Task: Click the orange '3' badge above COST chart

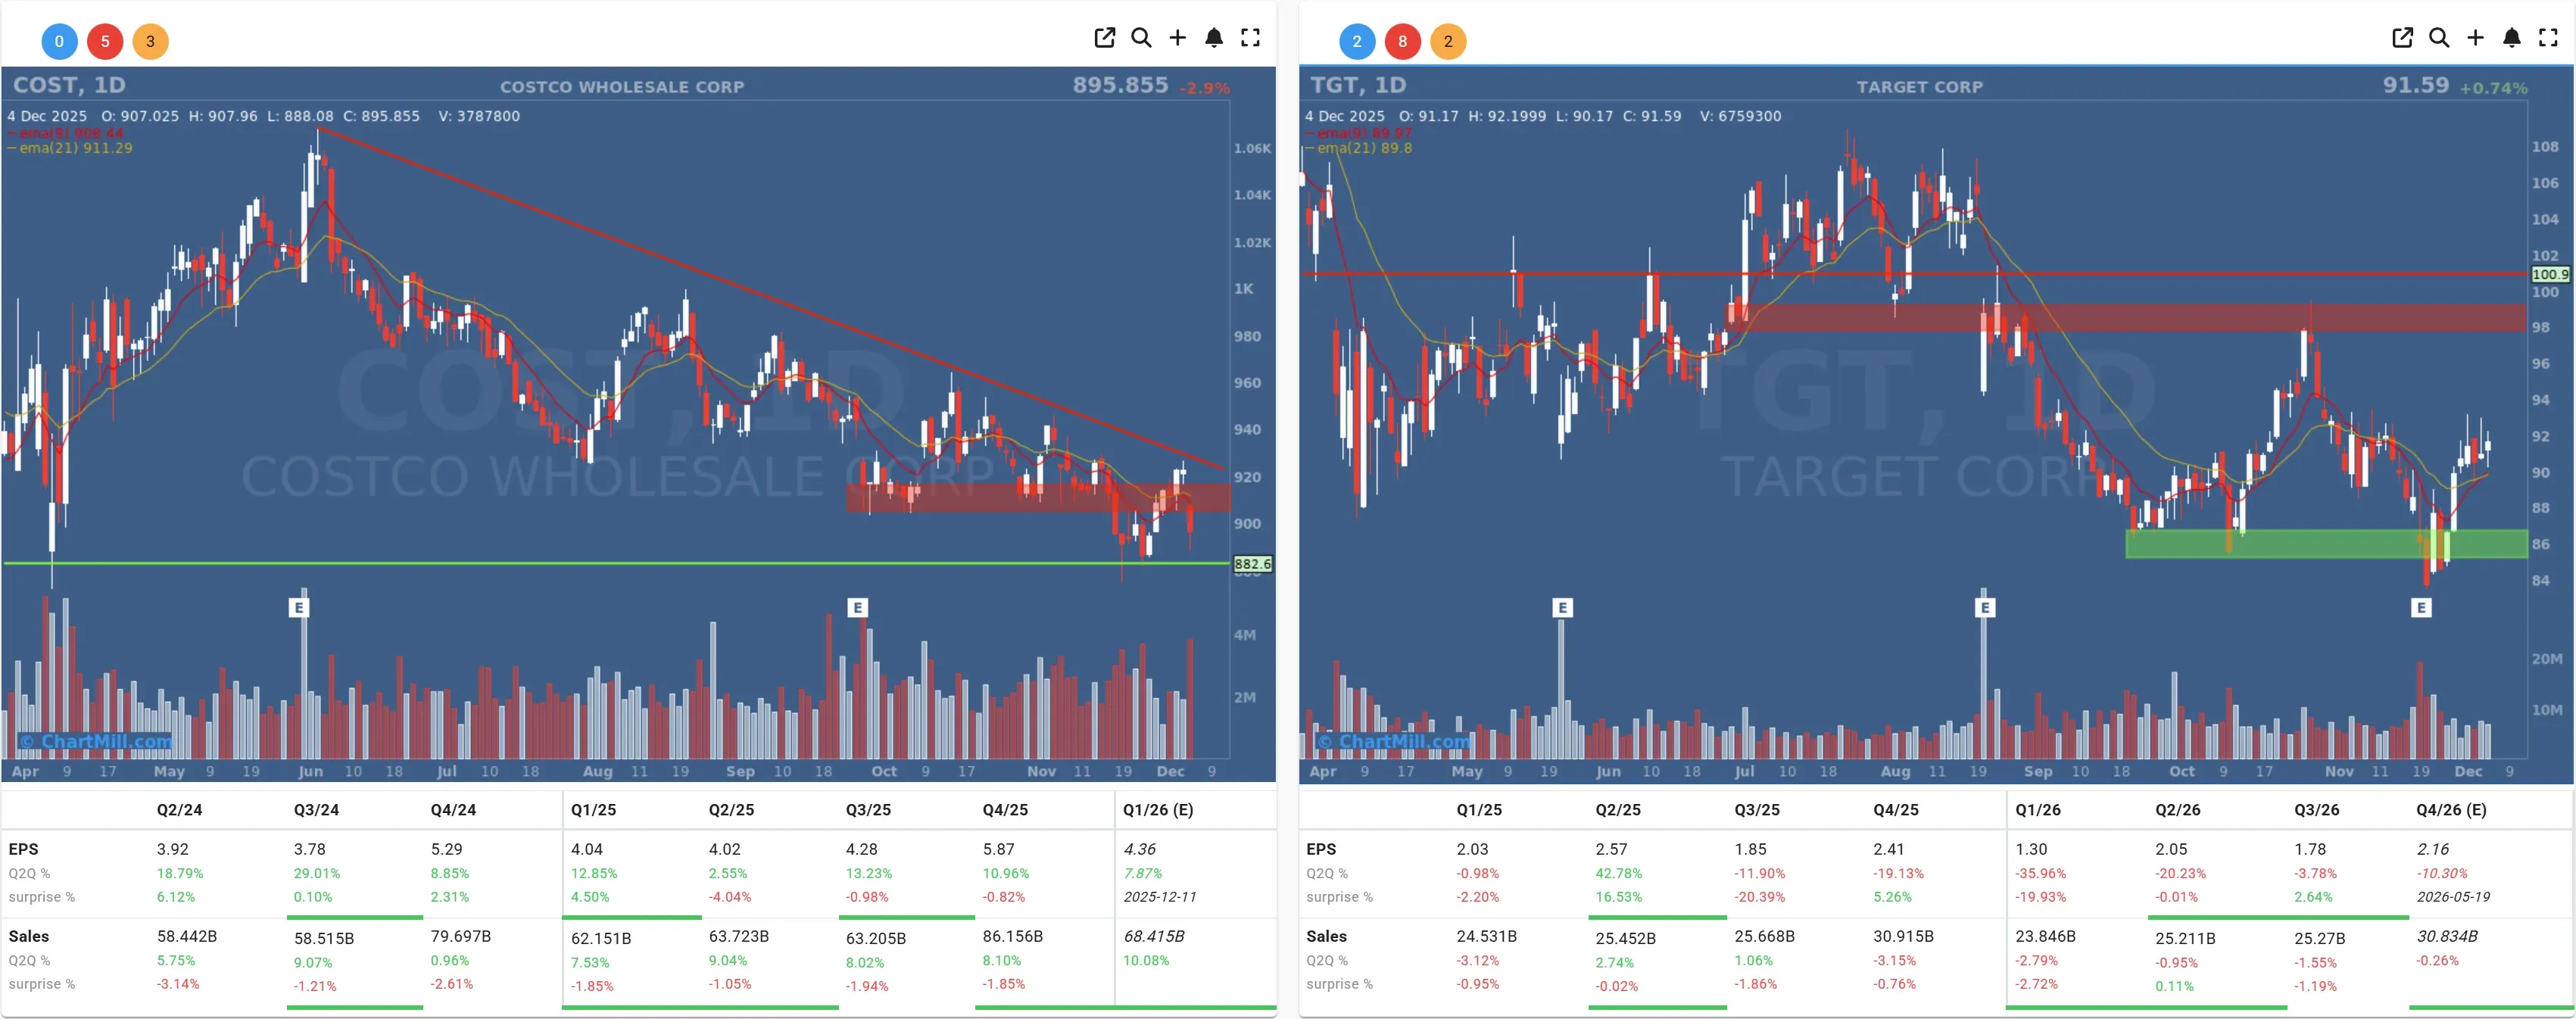Action: click(151, 41)
